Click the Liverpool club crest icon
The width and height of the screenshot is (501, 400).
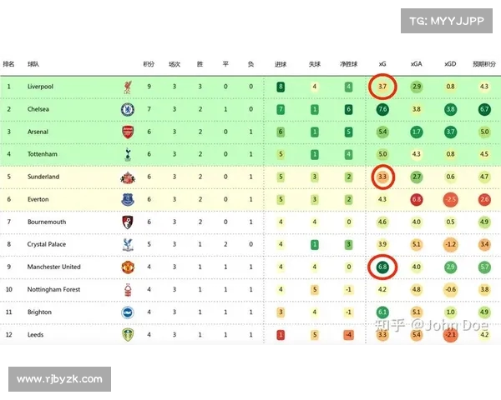(128, 87)
